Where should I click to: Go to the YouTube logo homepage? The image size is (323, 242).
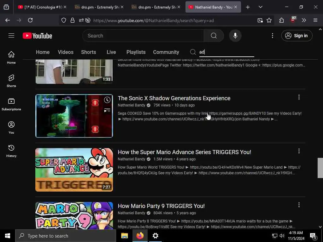37,36
